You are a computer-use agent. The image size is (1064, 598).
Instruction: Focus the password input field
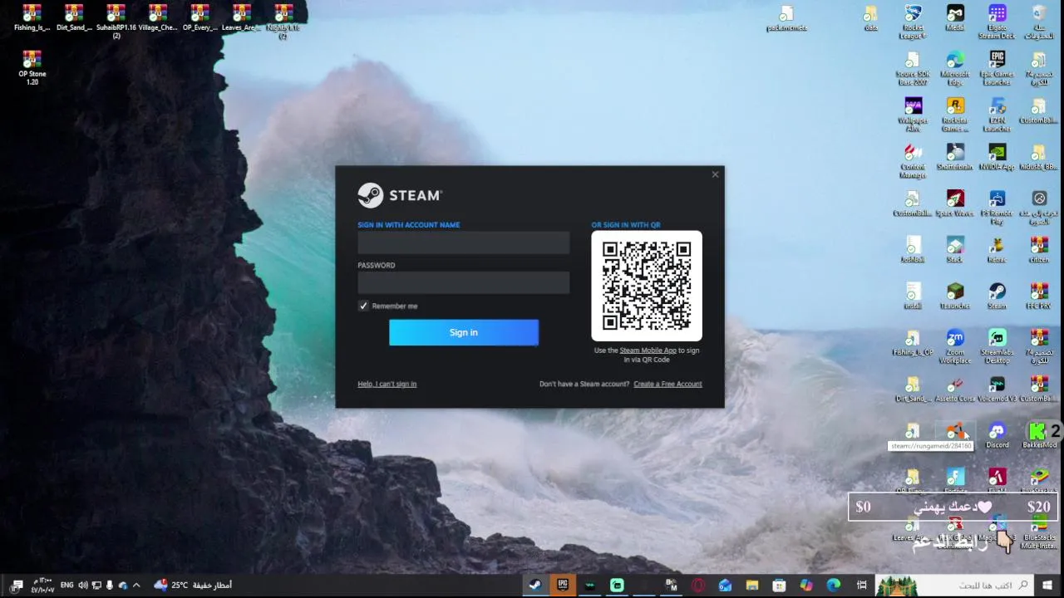(x=464, y=282)
